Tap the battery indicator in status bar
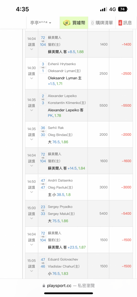Viewport: 137px width, 297px height. 123,9
